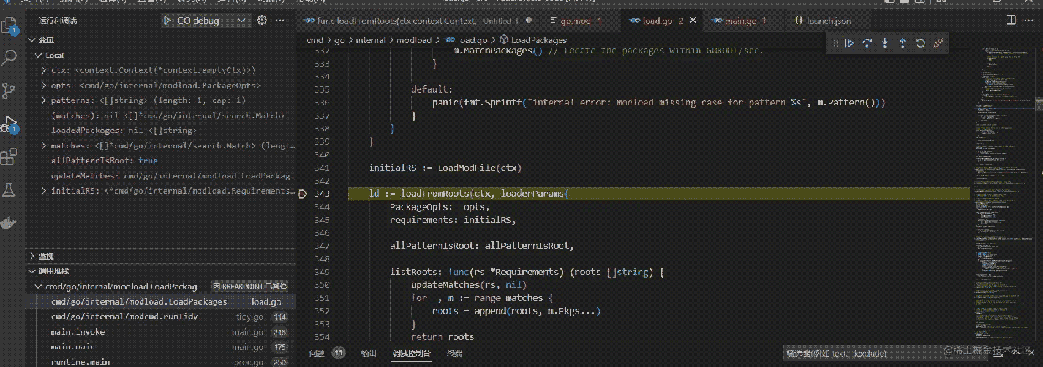Open launch.json via the gear icon
The image size is (1043, 367).
[262, 21]
